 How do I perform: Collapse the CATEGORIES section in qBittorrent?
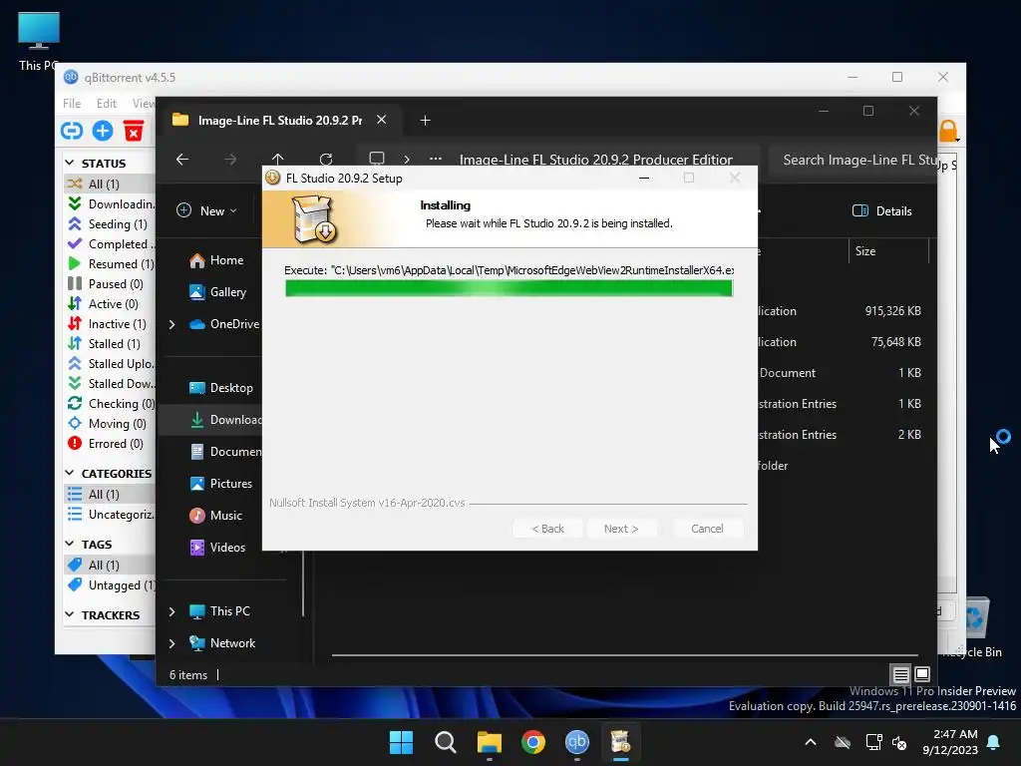pyautogui.click(x=70, y=473)
